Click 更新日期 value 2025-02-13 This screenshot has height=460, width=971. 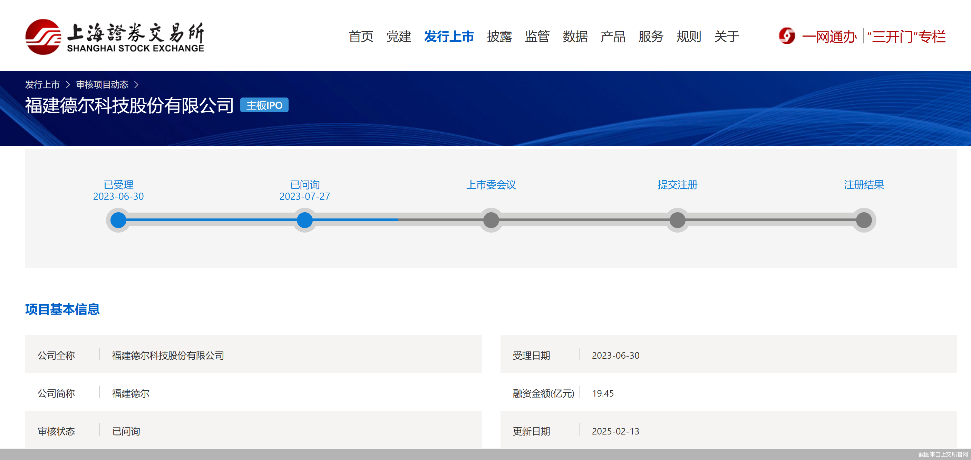(x=615, y=431)
